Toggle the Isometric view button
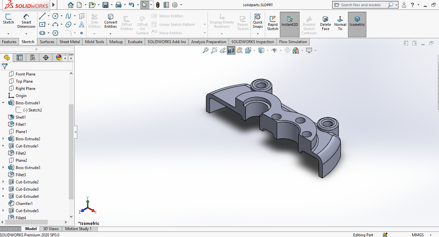 [x=357, y=23]
